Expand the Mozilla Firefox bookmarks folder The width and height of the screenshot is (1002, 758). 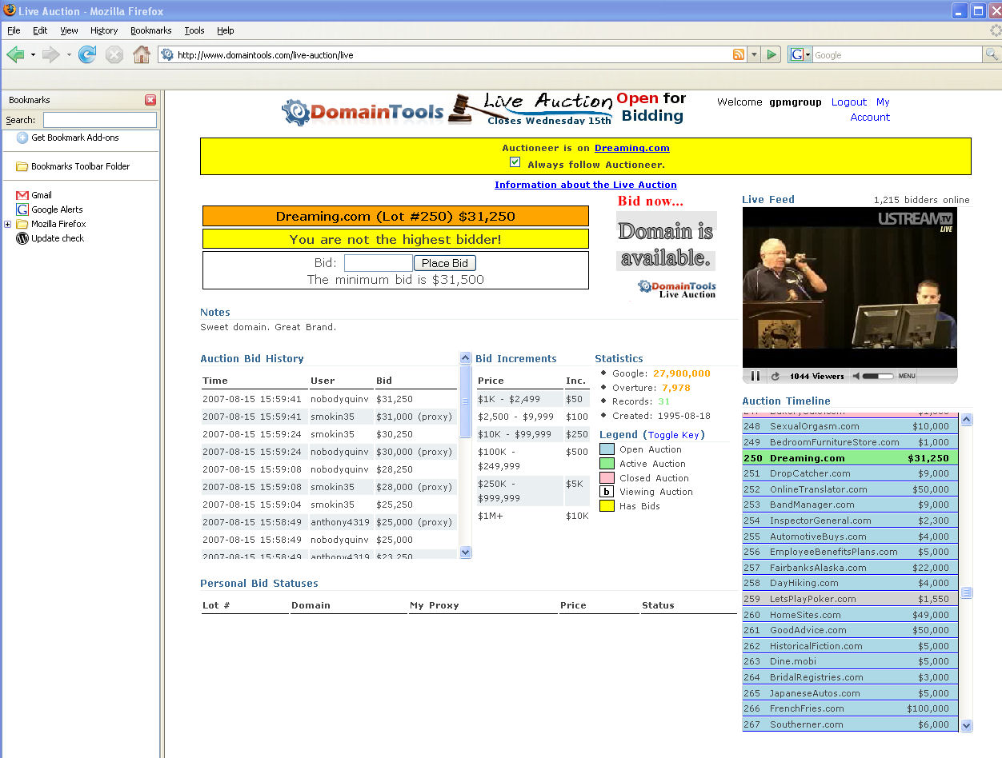pyautogui.click(x=8, y=224)
